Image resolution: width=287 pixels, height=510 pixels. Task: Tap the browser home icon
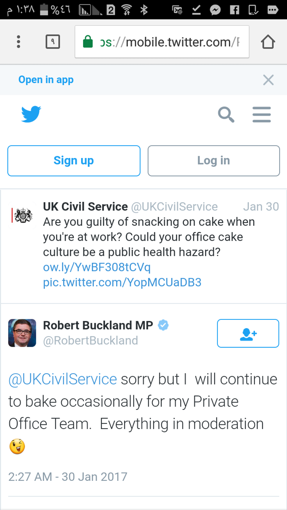[268, 42]
